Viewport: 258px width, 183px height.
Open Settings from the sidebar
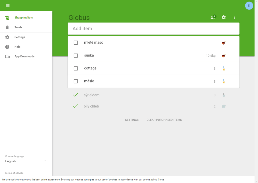click(x=20, y=37)
